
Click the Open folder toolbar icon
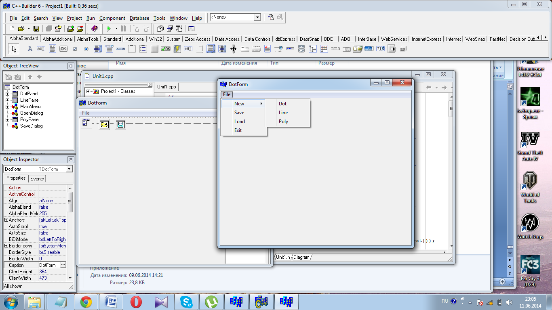point(21,29)
